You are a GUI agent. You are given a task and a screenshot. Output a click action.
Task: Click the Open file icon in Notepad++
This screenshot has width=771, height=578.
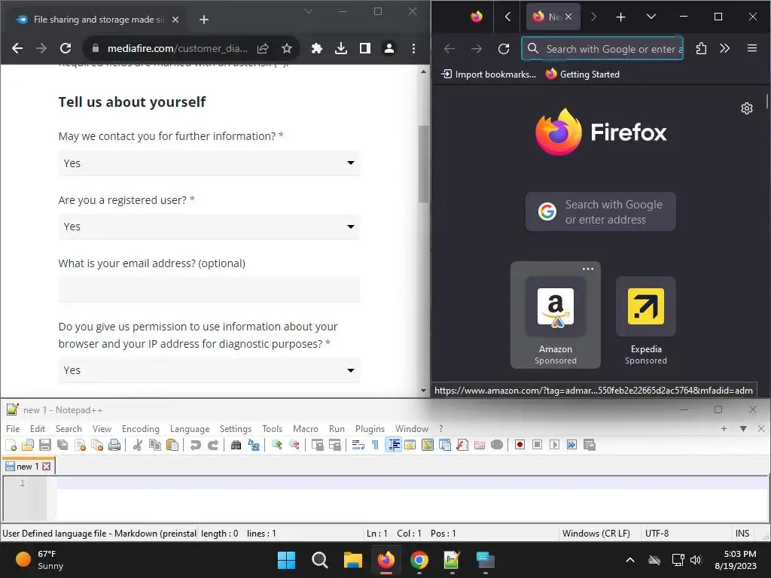pos(28,445)
